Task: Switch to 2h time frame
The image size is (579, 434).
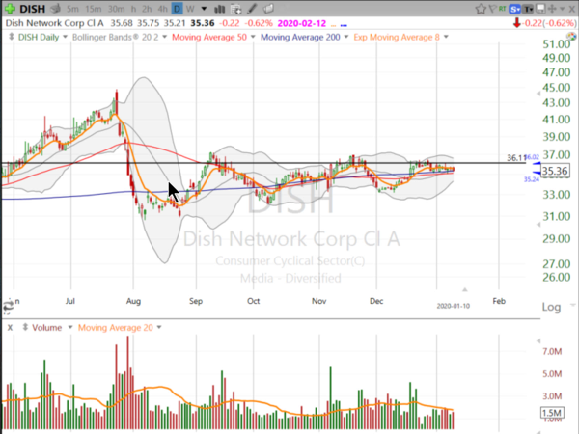Action: pos(147,9)
